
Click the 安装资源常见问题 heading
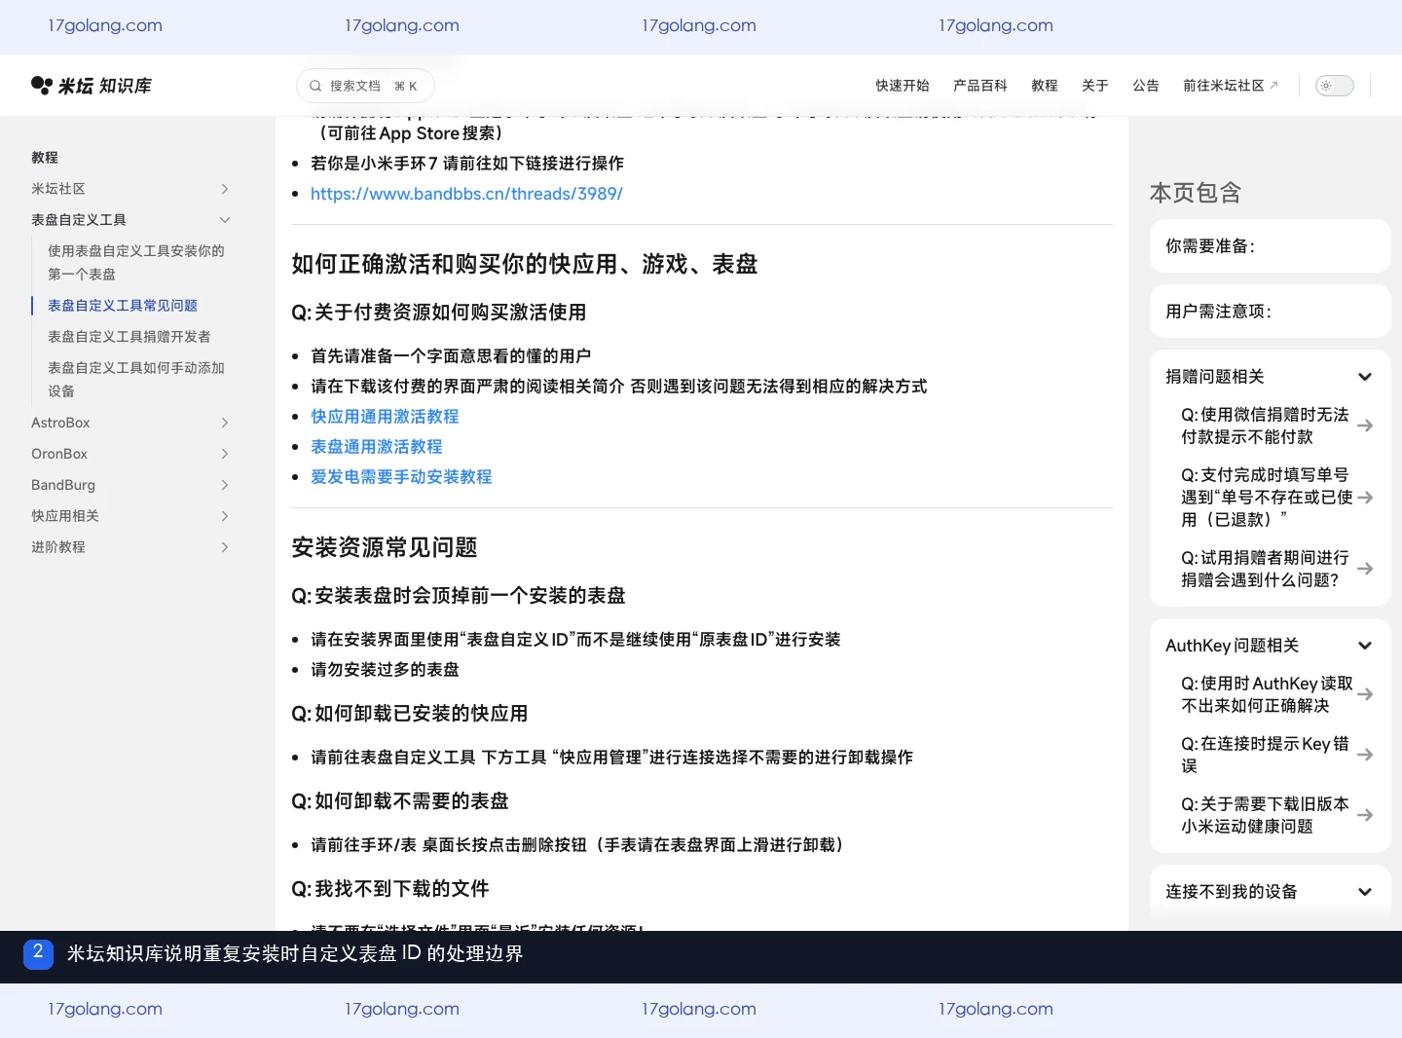coord(385,547)
